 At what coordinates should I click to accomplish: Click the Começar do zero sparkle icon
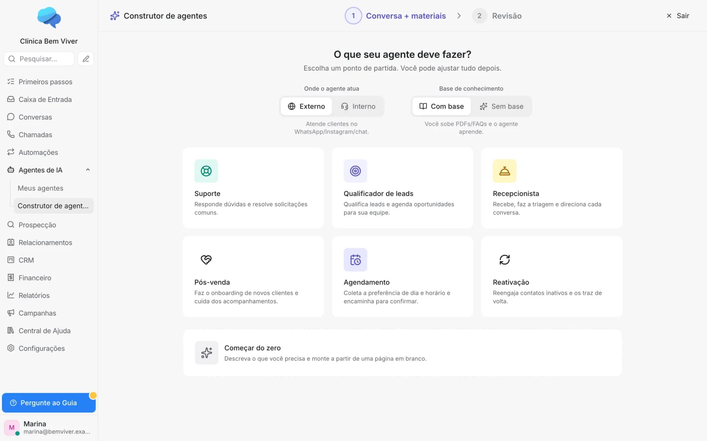coord(207,353)
